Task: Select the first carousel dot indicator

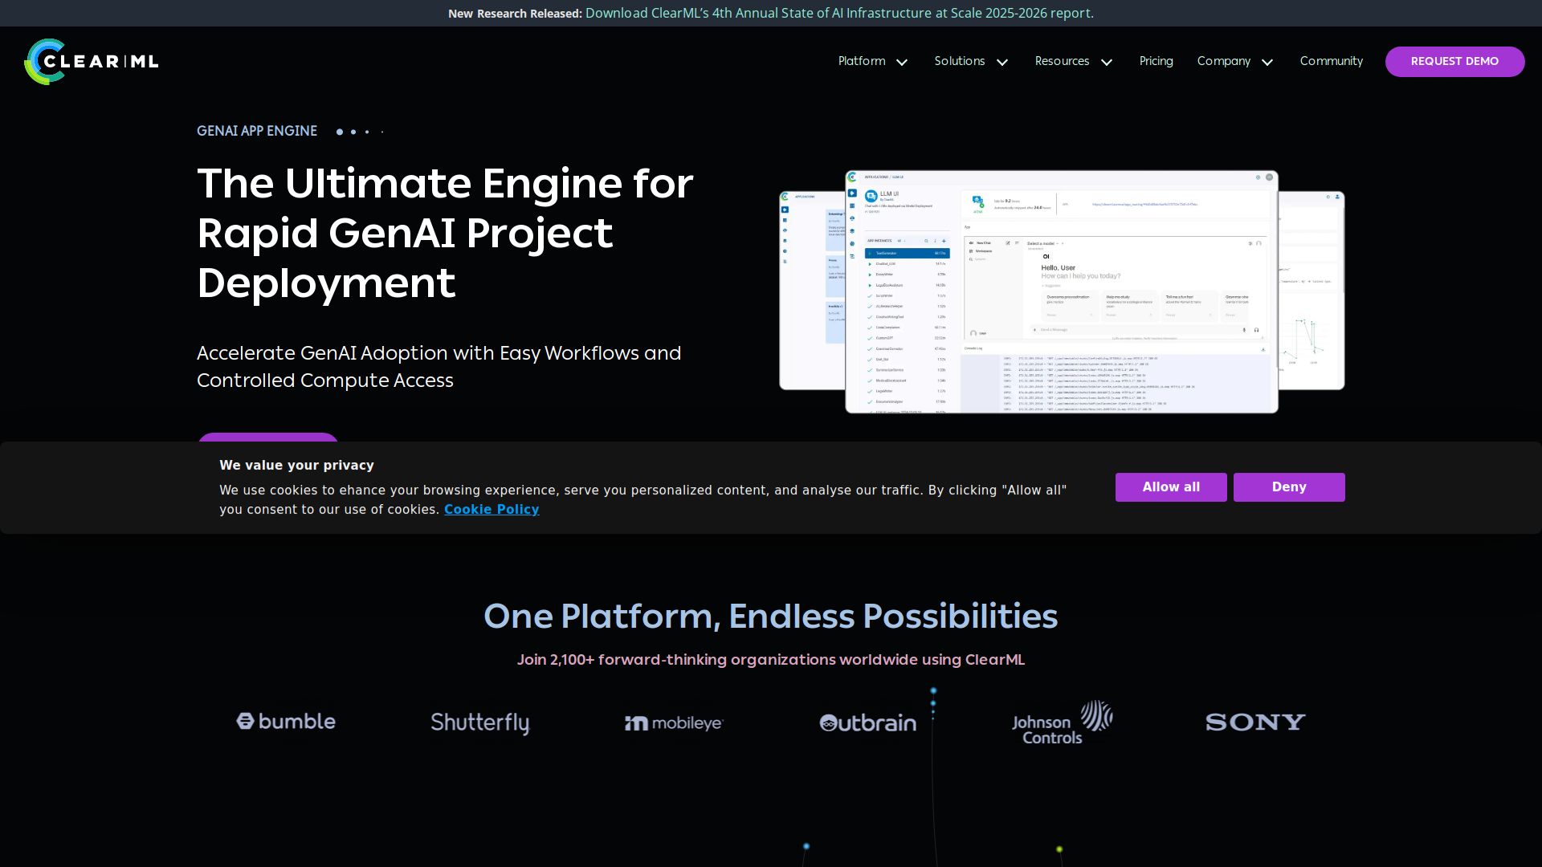Action: pos(340,132)
